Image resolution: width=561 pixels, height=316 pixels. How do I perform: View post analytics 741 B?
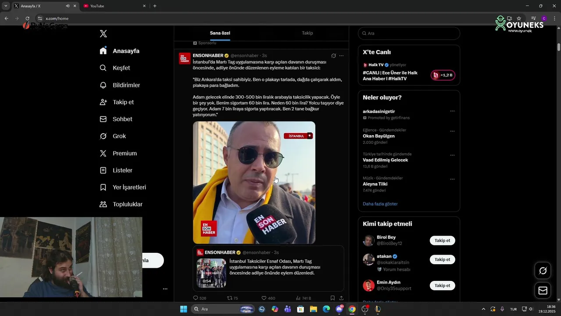(x=304, y=298)
